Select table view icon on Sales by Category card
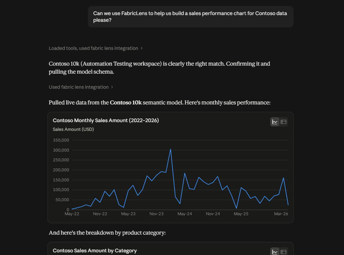Screen dimensions: 344x255 [283, 252]
